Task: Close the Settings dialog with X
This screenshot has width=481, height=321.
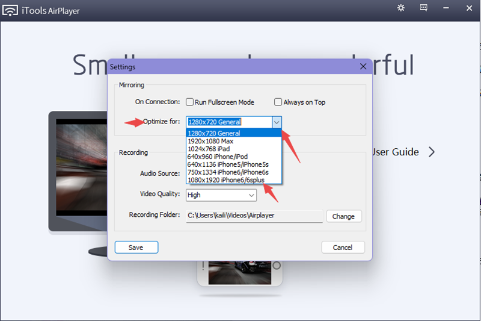Action: [363, 66]
